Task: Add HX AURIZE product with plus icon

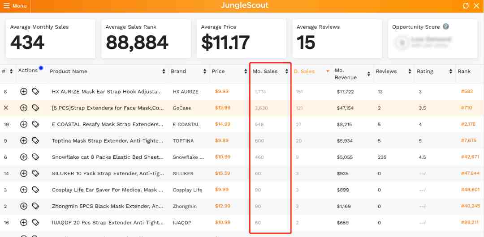Action: point(24,92)
